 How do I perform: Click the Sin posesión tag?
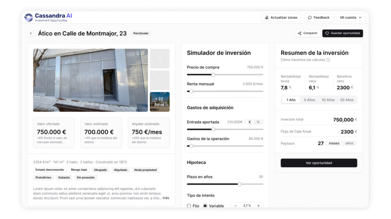[x=86, y=177]
